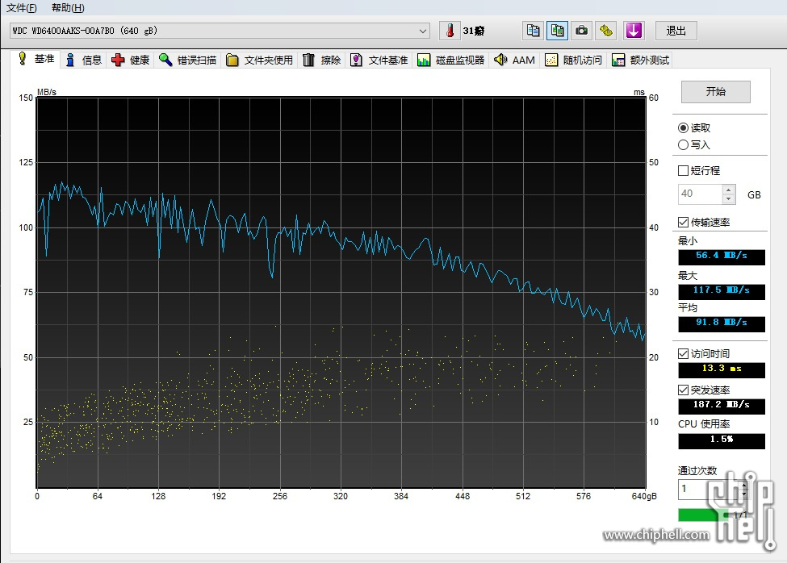Click the 56.4 MB/s minimum value

click(722, 256)
